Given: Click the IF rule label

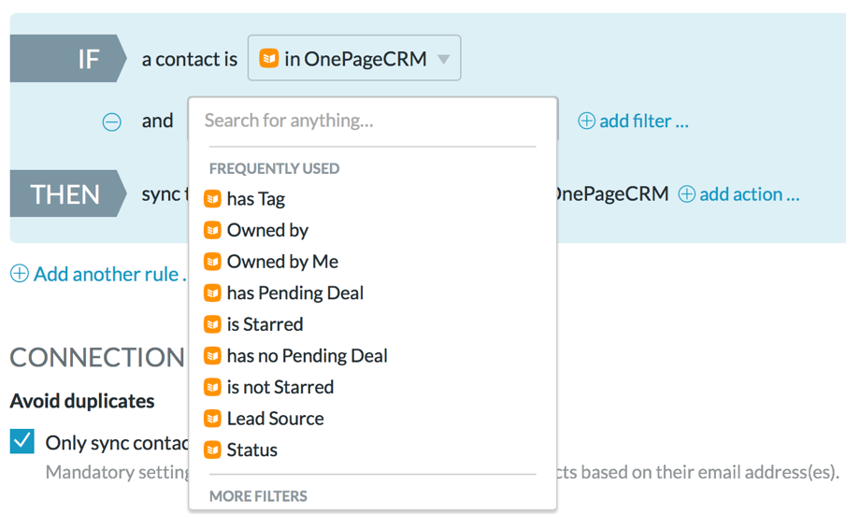Looking at the screenshot, I should pos(68,59).
